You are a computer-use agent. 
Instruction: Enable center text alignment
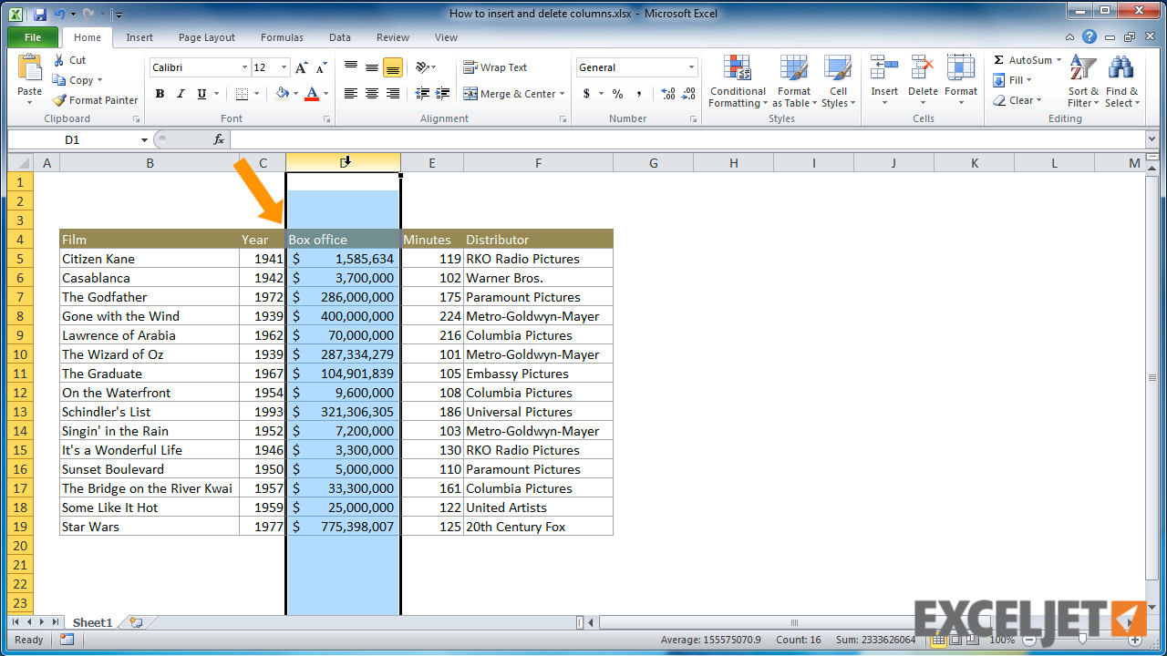point(371,94)
